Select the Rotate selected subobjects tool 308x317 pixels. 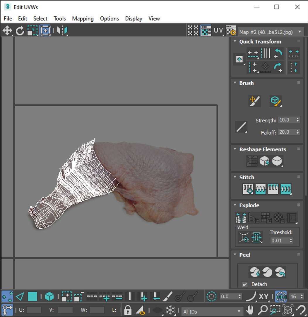(x=20, y=31)
